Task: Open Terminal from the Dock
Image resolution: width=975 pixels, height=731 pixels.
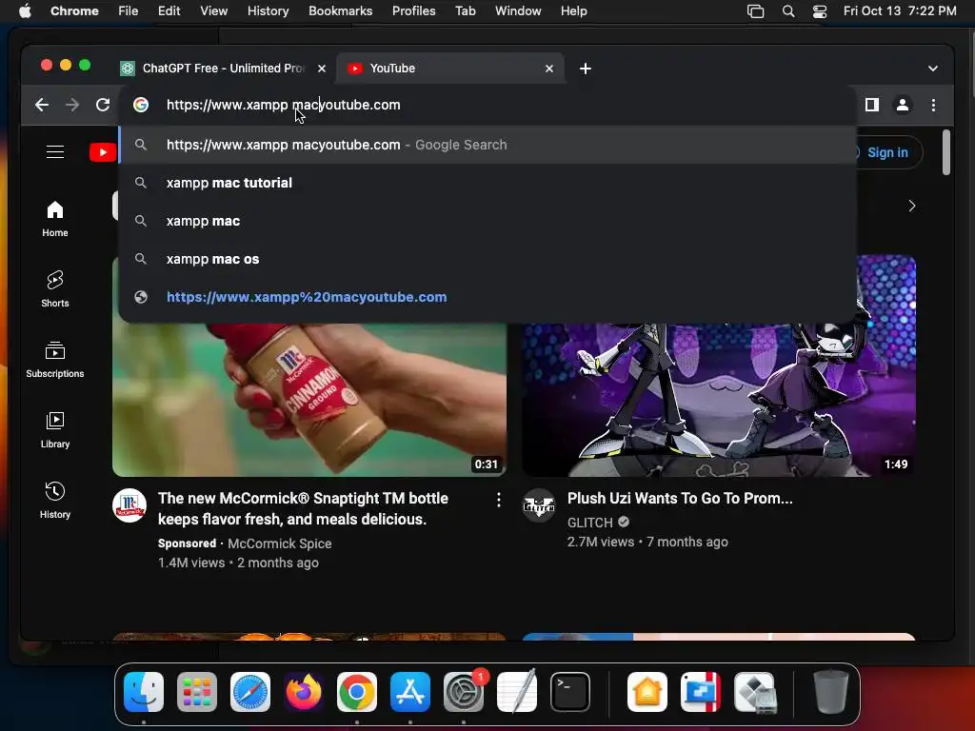Action: tap(570, 692)
